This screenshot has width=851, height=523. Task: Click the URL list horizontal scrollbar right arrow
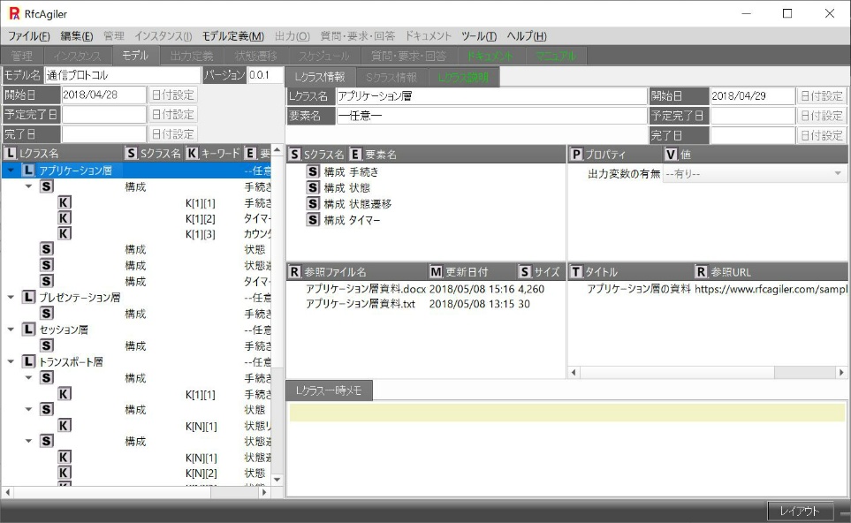841,372
